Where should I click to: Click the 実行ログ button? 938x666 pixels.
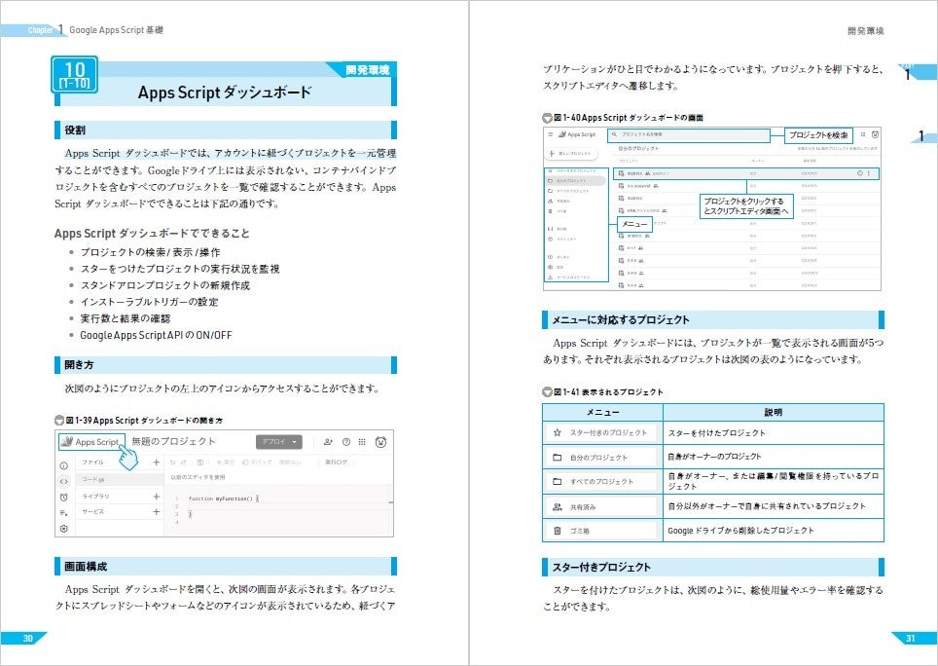click(x=337, y=462)
